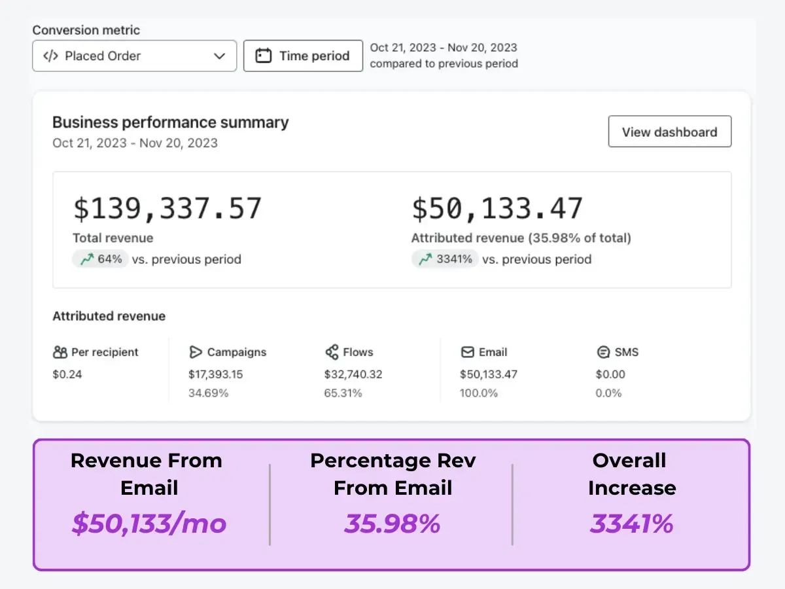Screen dimensions: 785x589
Task: Click the SMS chat bubble icon
Action: point(603,353)
